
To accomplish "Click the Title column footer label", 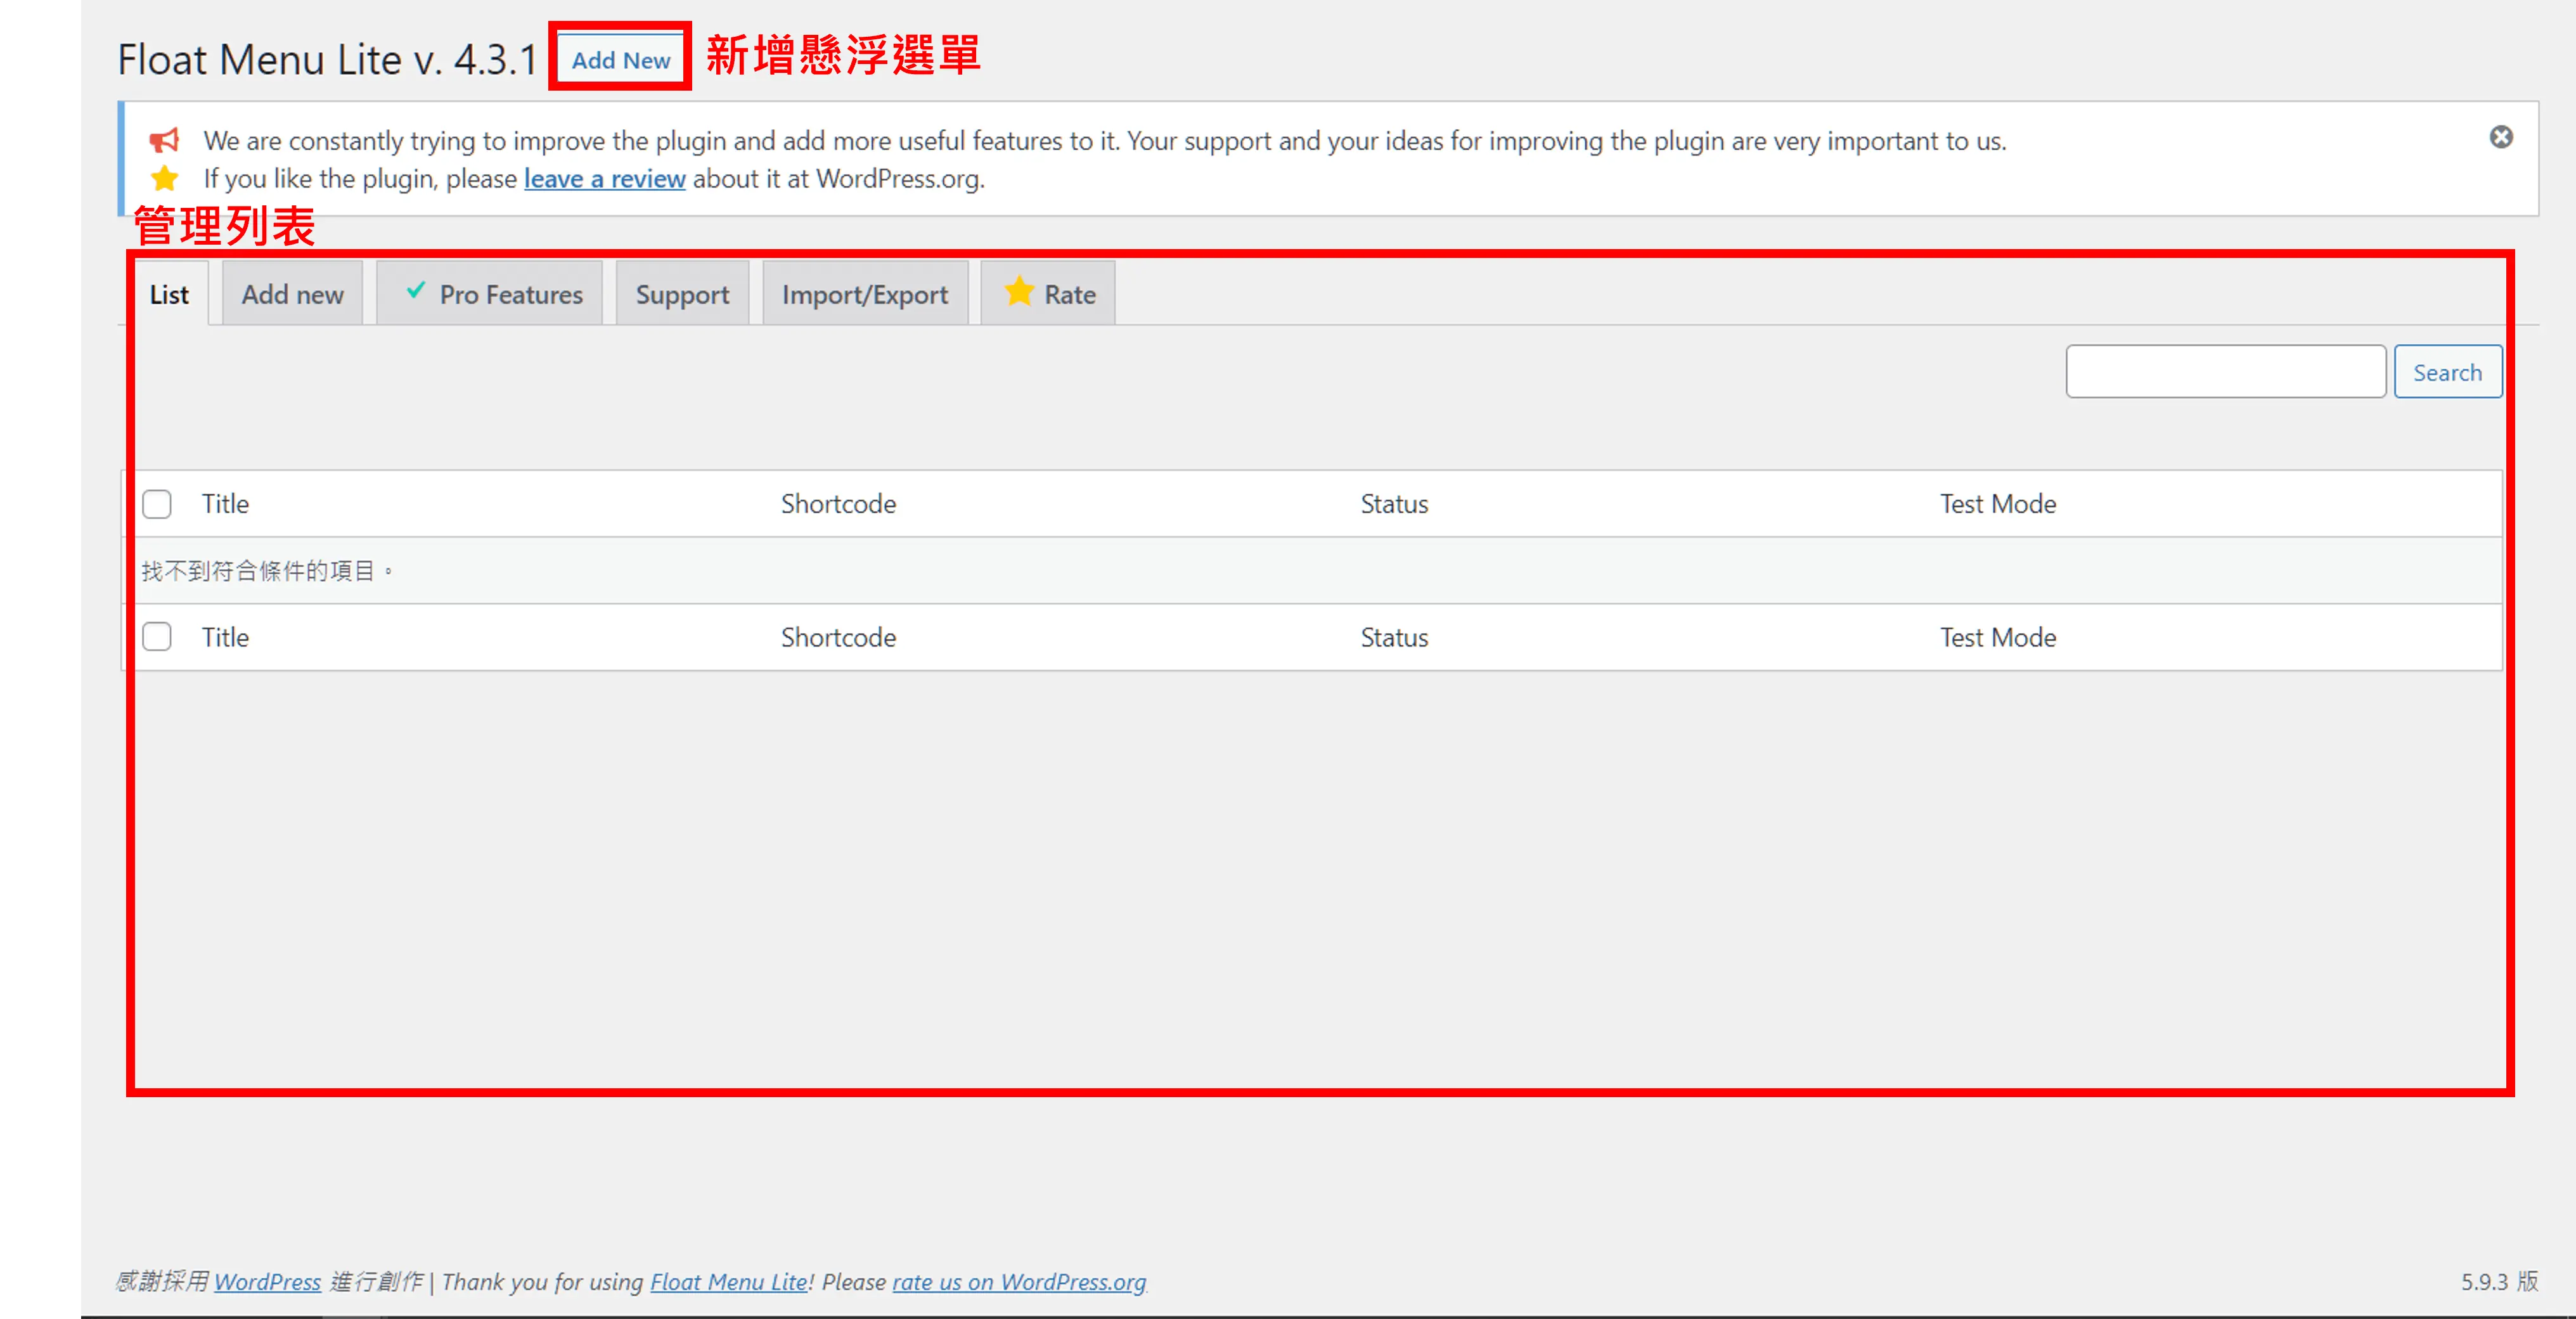I will coord(225,637).
